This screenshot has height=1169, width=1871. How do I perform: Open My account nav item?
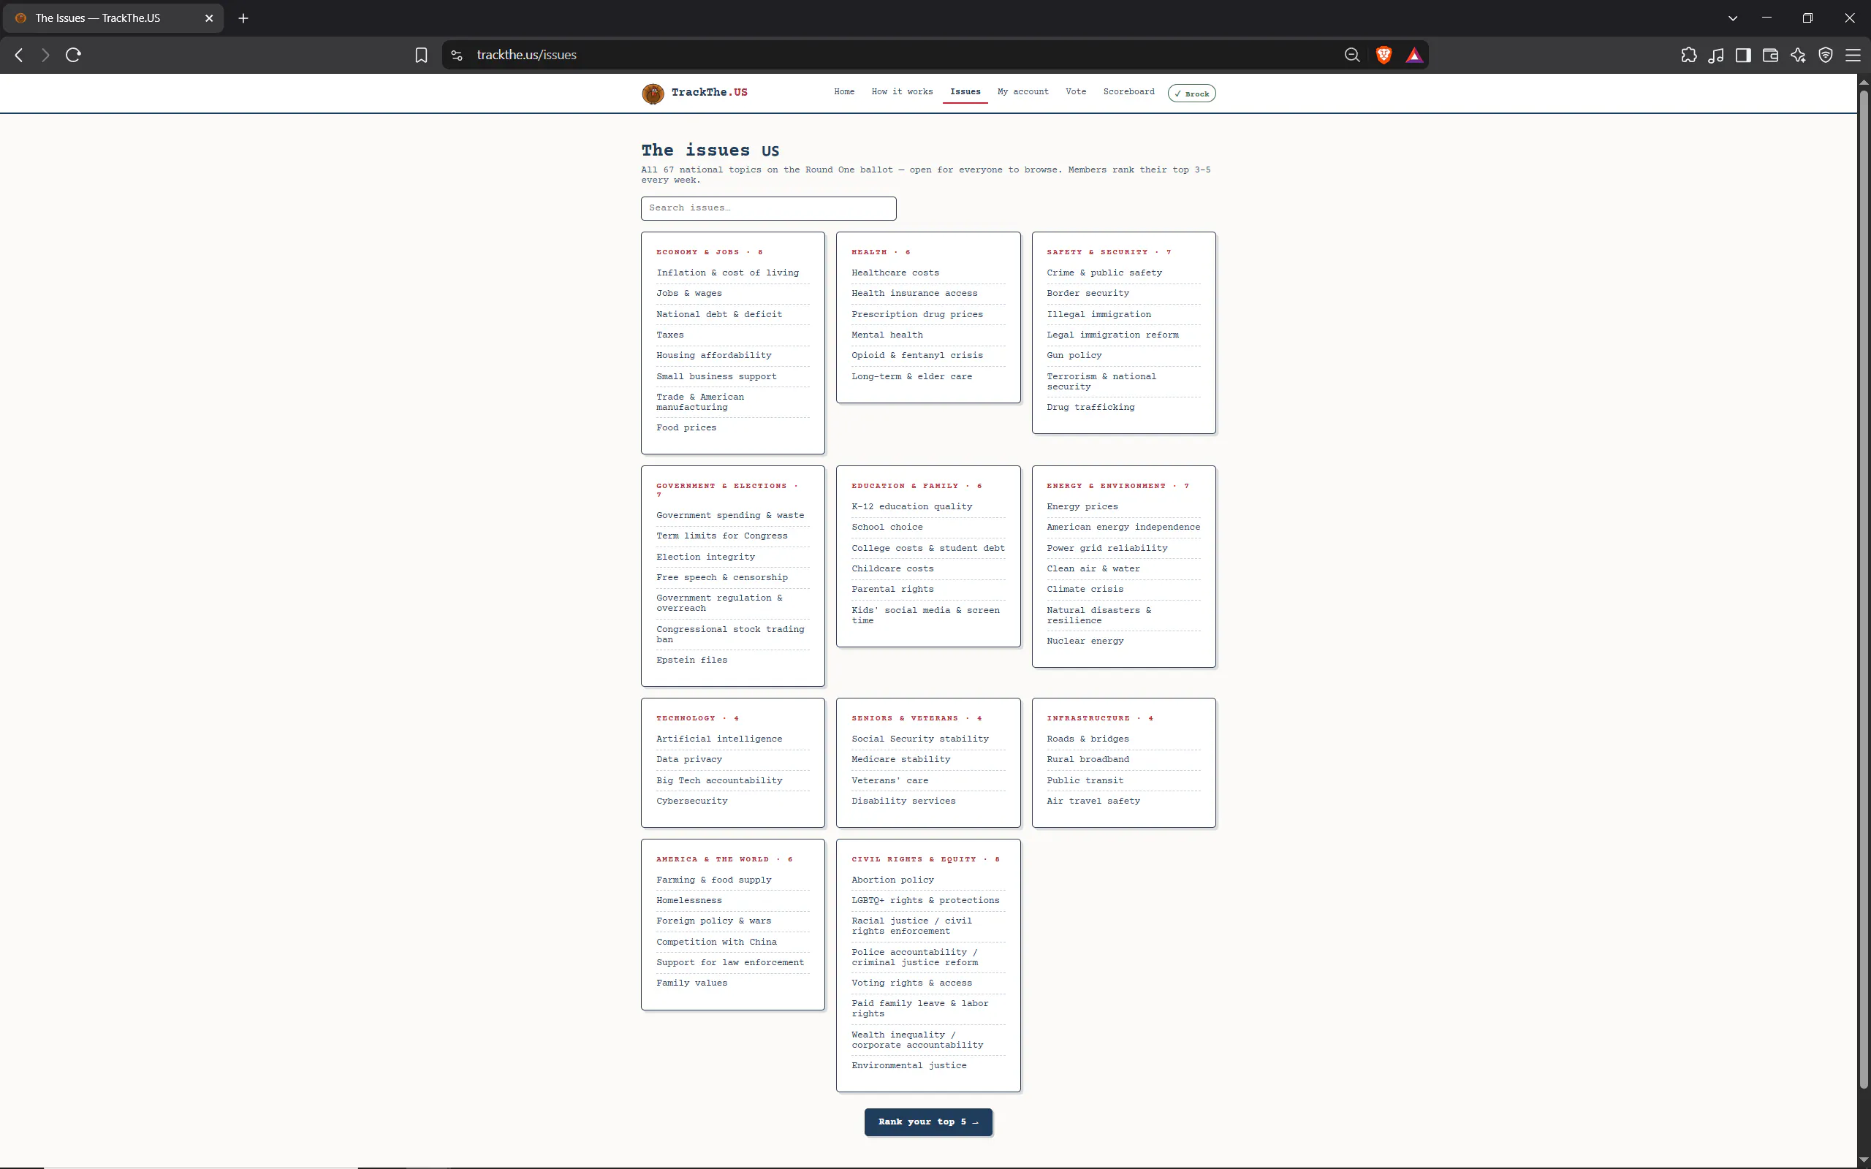coord(1023,92)
